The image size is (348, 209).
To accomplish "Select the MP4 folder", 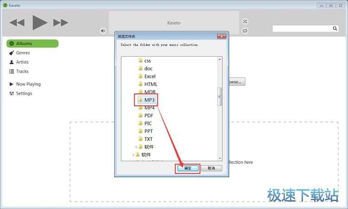I will (146, 108).
